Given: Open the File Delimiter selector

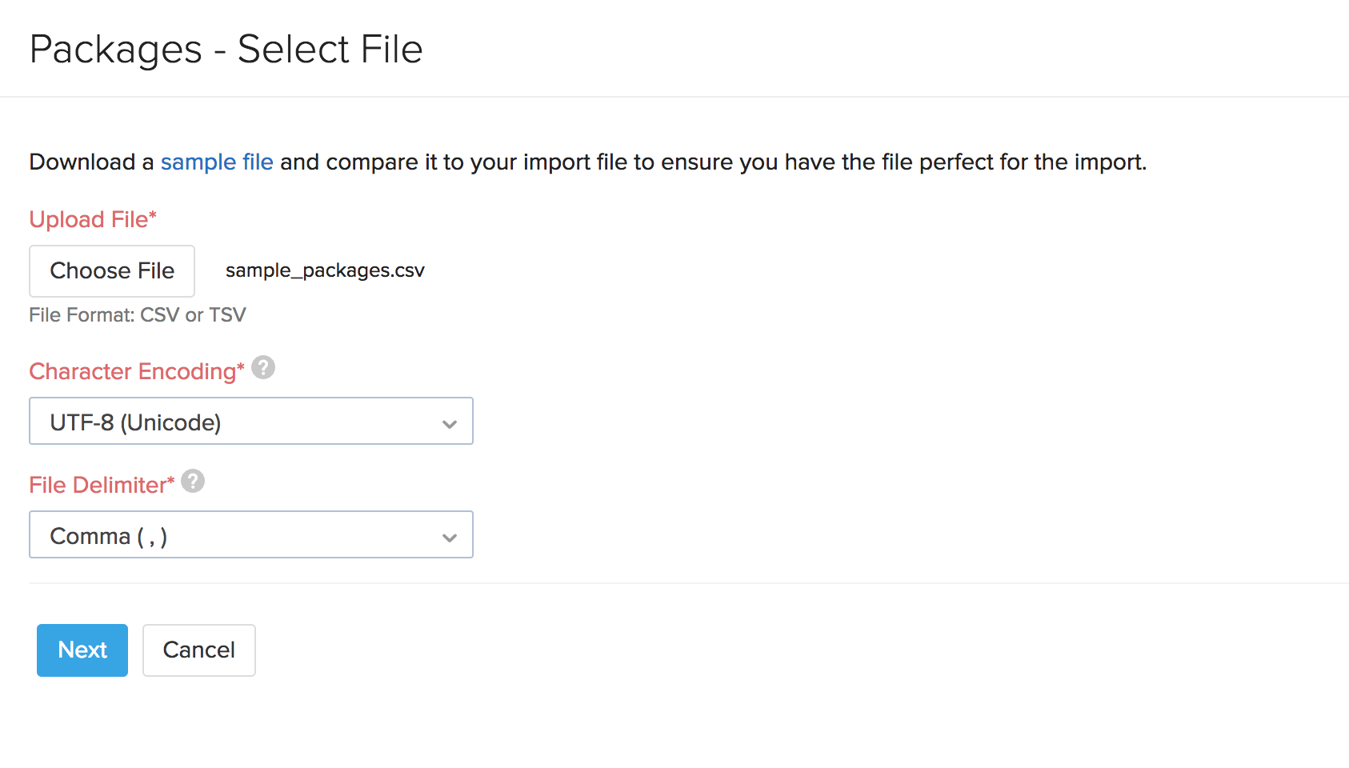Looking at the screenshot, I should click(x=250, y=535).
